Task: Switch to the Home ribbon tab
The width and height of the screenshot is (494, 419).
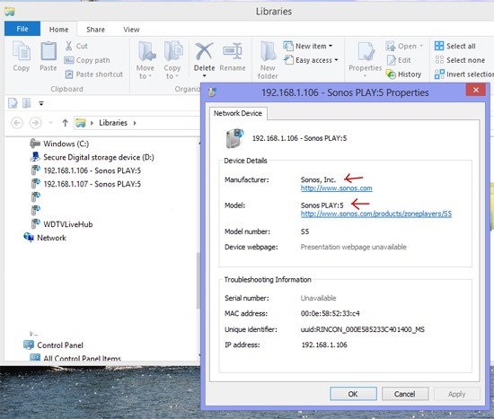Action: [x=59, y=30]
